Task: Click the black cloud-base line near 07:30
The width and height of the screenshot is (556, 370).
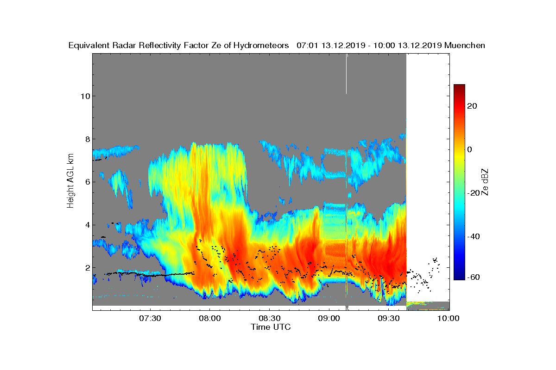Action: (150, 275)
